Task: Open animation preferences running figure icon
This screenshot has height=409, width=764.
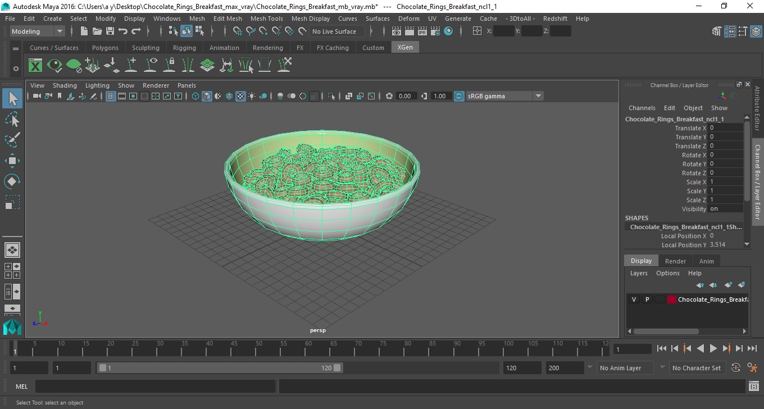Action: tap(752, 368)
